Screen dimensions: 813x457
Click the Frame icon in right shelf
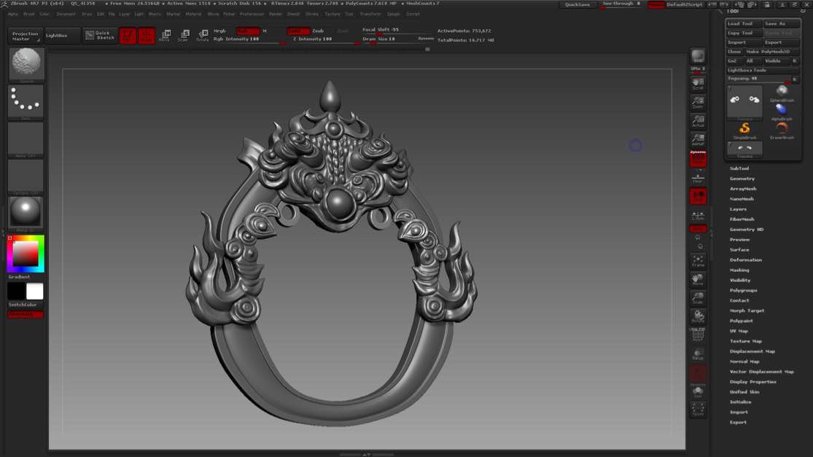point(698,261)
